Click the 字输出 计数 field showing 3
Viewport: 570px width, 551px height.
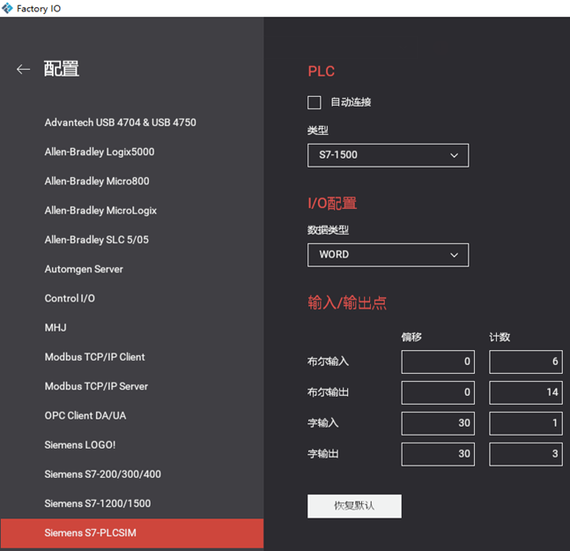526,454
